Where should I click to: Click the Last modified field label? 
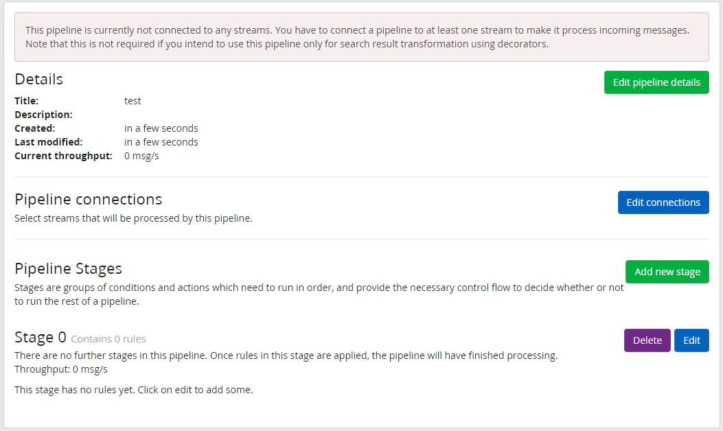tap(48, 142)
